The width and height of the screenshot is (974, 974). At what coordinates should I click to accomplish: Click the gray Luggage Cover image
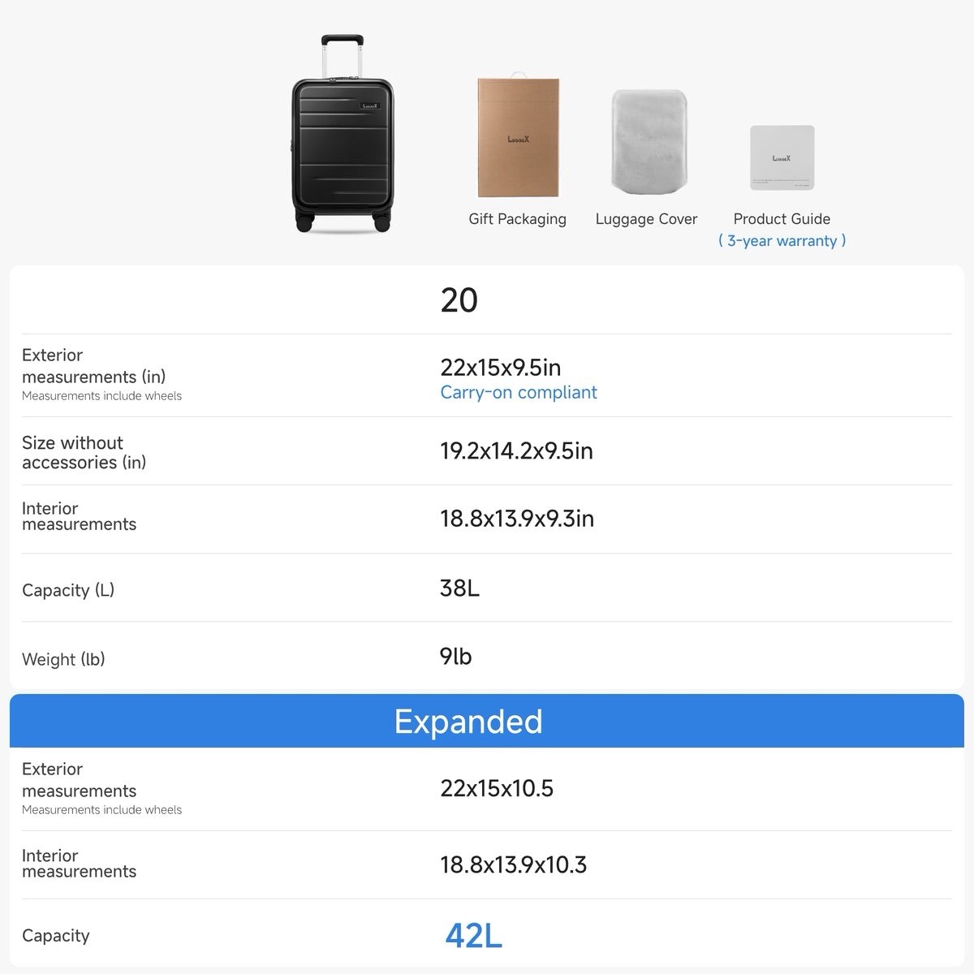coord(649,140)
